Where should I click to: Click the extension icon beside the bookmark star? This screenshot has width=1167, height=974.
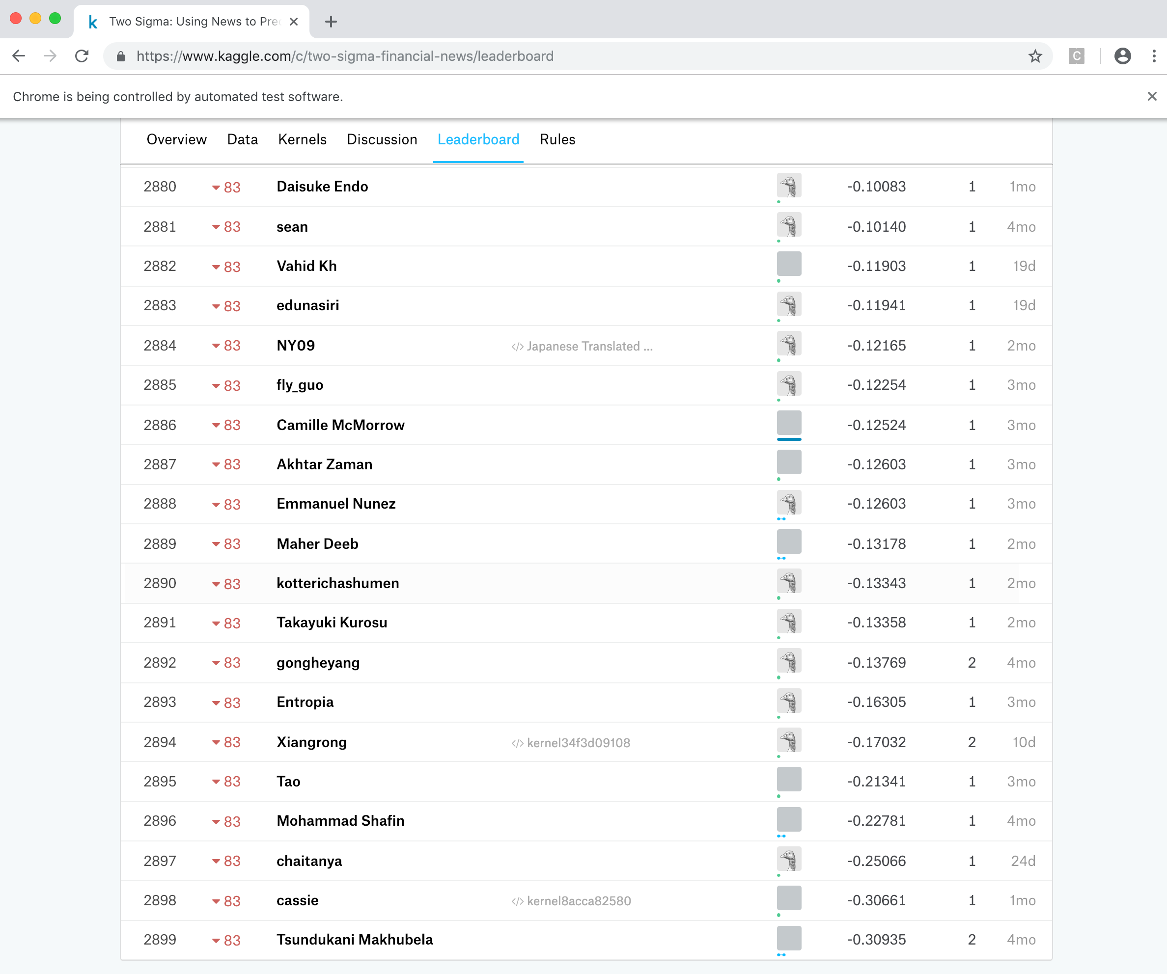(x=1076, y=56)
